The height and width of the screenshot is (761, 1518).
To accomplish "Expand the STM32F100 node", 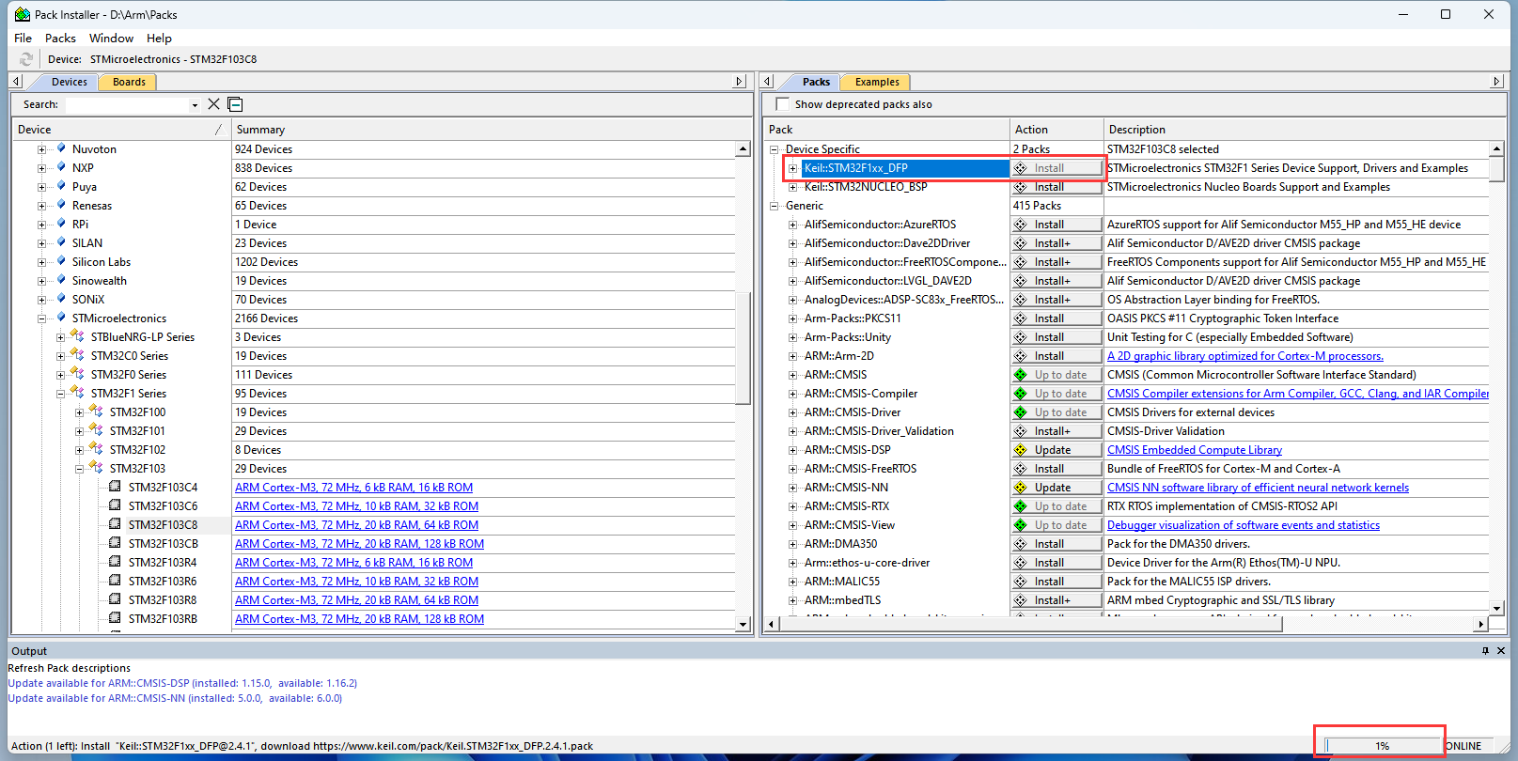I will pos(79,412).
